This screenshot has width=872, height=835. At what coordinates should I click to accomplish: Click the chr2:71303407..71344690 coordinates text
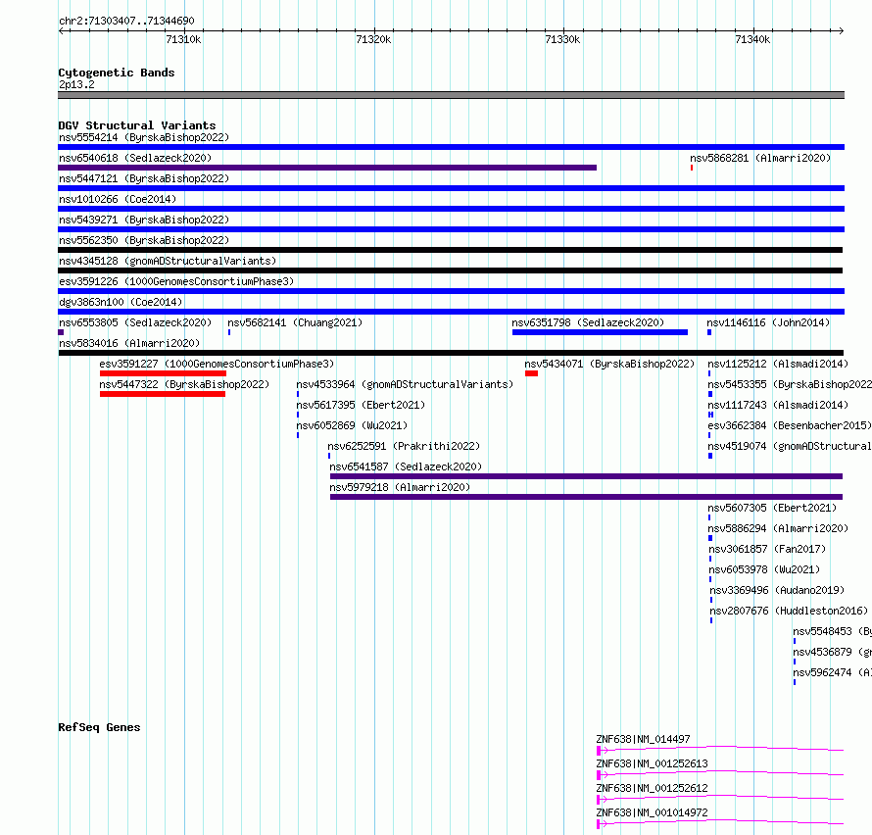click(x=126, y=21)
